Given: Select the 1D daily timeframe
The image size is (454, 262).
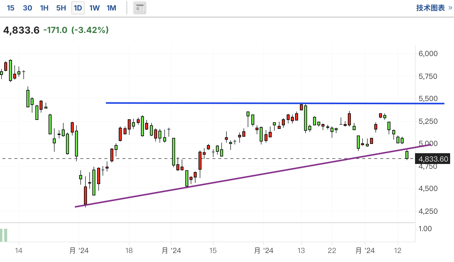Looking at the screenshot, I should [78, 8].
